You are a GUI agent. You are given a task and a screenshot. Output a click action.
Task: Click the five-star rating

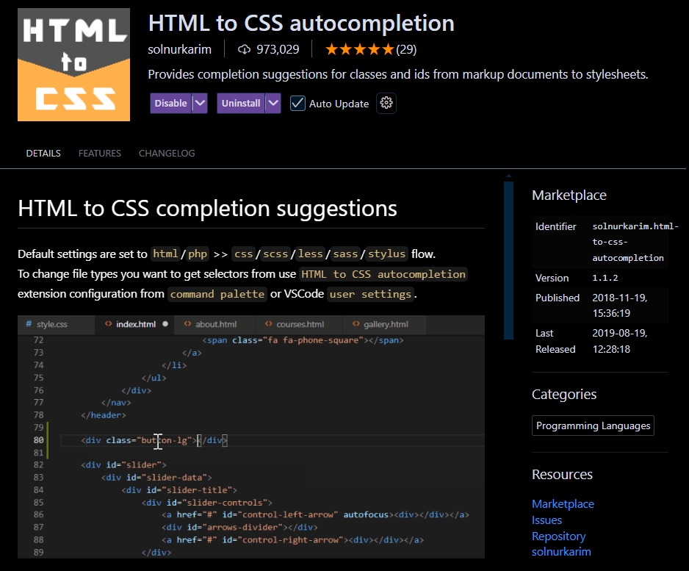(x=359, y=49)
